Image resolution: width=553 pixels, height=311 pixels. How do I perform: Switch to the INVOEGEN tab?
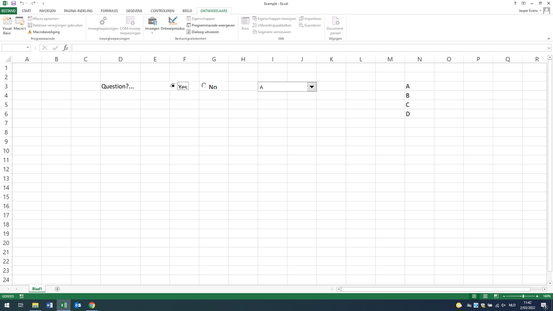pos(47,11)
